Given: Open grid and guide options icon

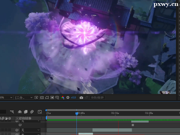Looking at the screenshot, I should [57, 98].
